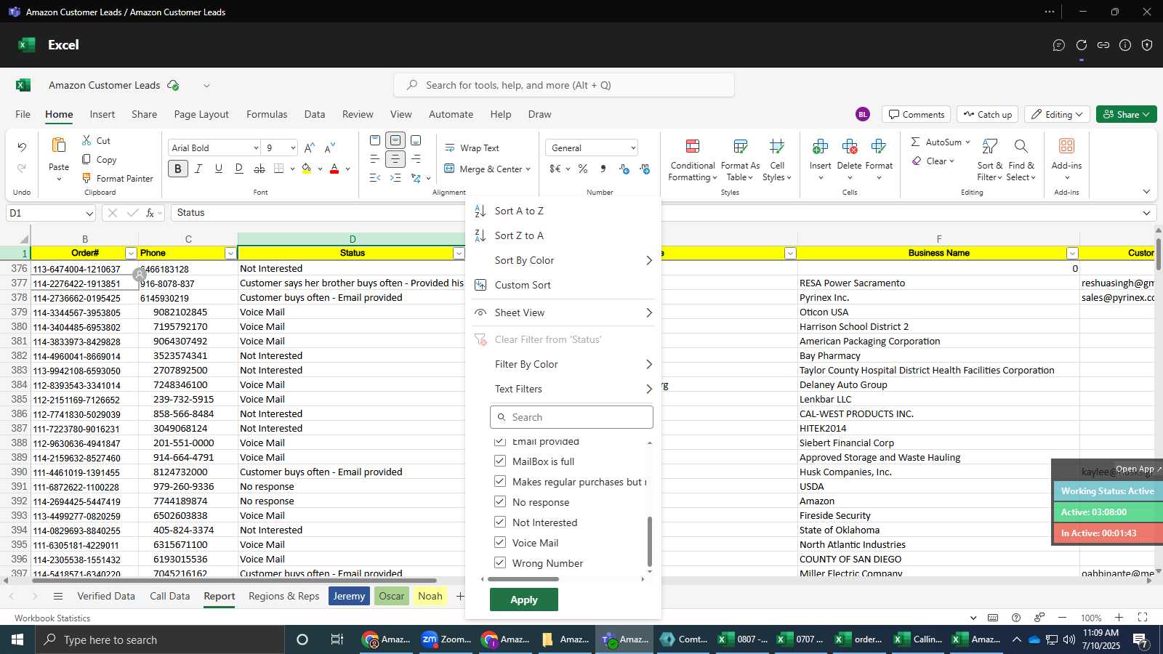This screenshot has height=654, width=1163.
Task: Uncheck Makes regular purchases filter option
Action: point(500,481)
